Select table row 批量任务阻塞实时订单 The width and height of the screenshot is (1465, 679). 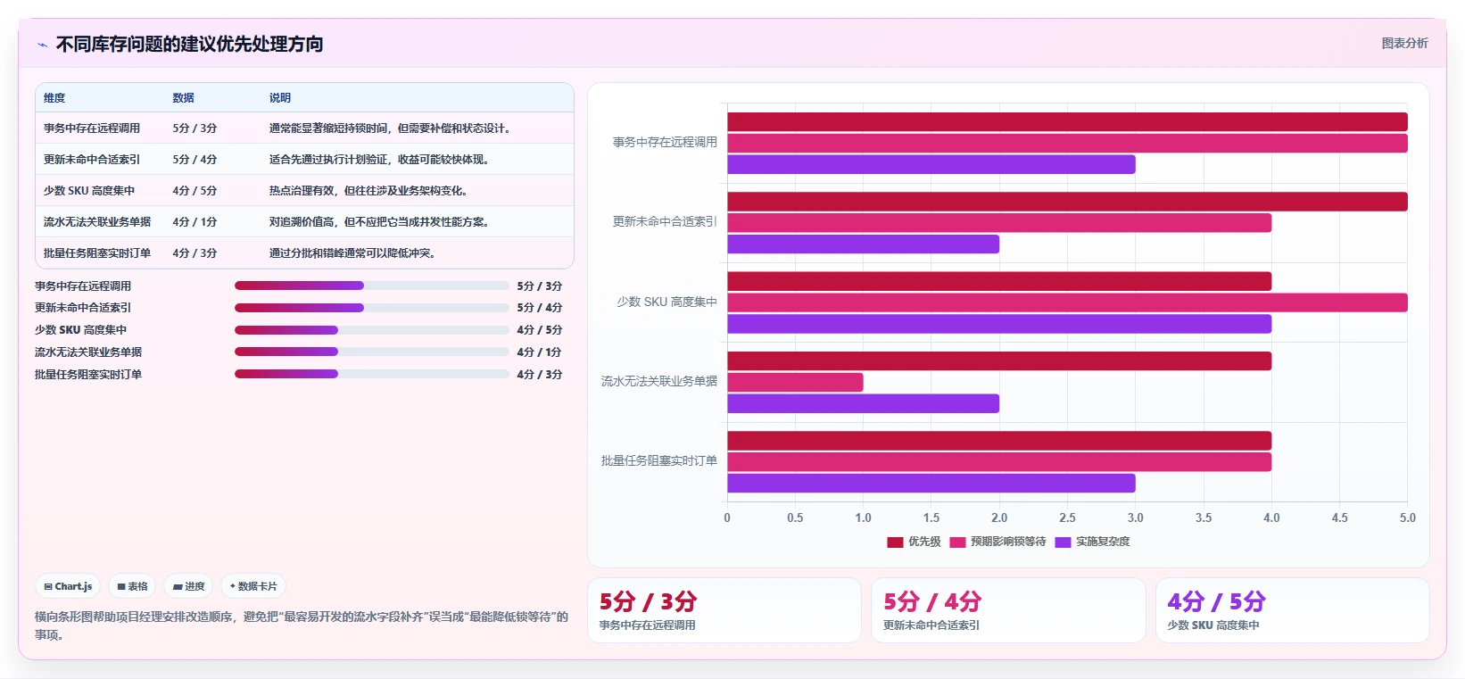304,253
